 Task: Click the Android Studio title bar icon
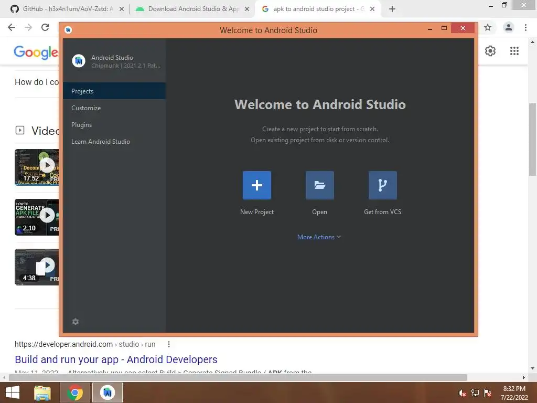pos(68,30)
